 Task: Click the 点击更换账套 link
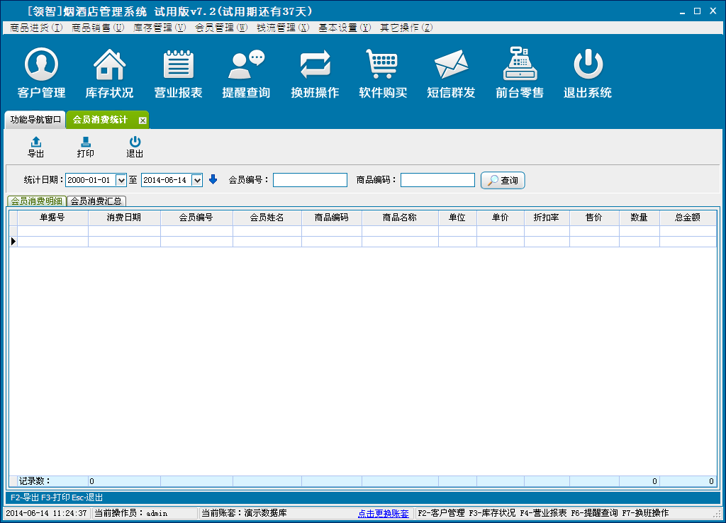[383, 513]
